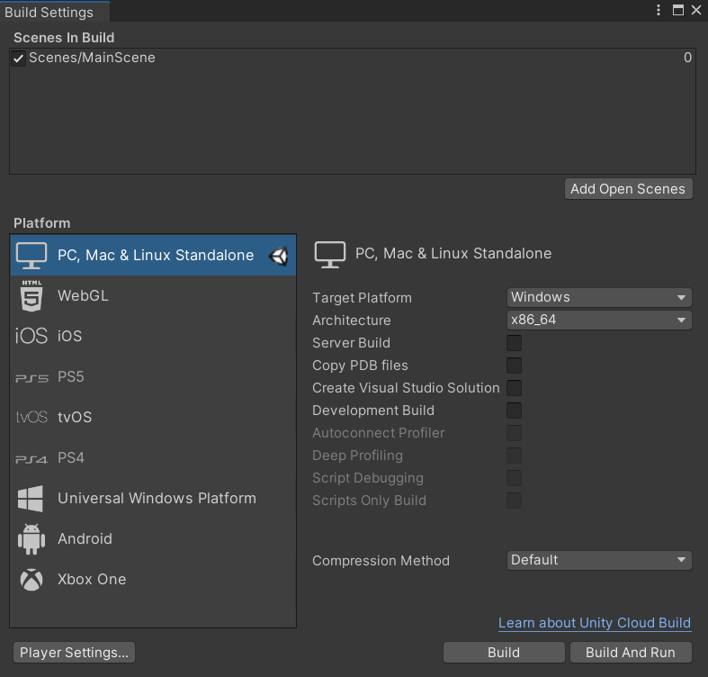
Task: Select the Xbox One platform
Action: click(x=153, y=580)
